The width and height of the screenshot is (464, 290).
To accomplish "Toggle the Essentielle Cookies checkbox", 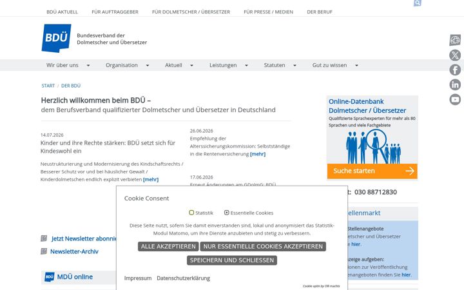I will click(227, 213).
